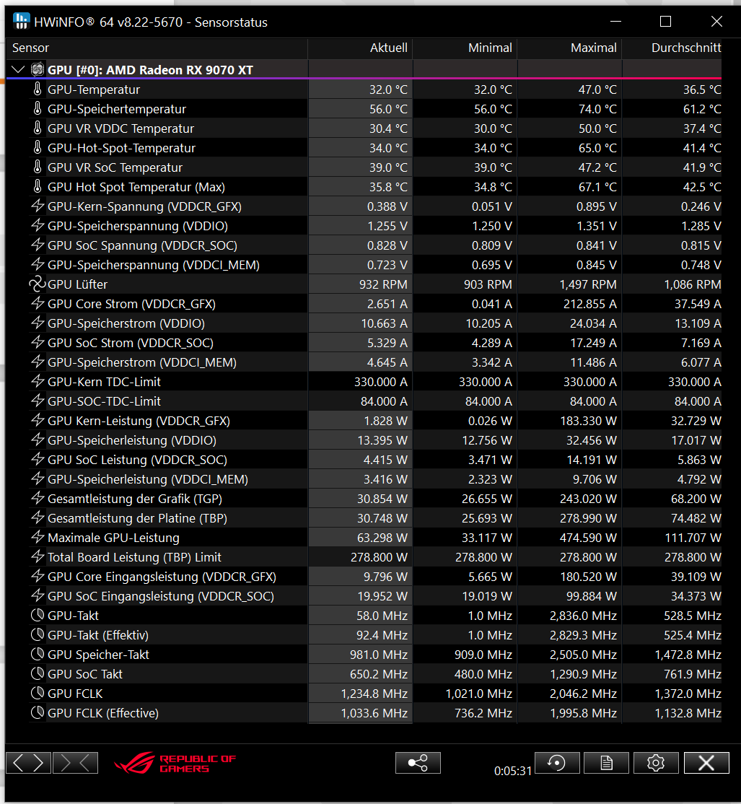Reset sensor values with the clock-arrow button

point(557,763)
